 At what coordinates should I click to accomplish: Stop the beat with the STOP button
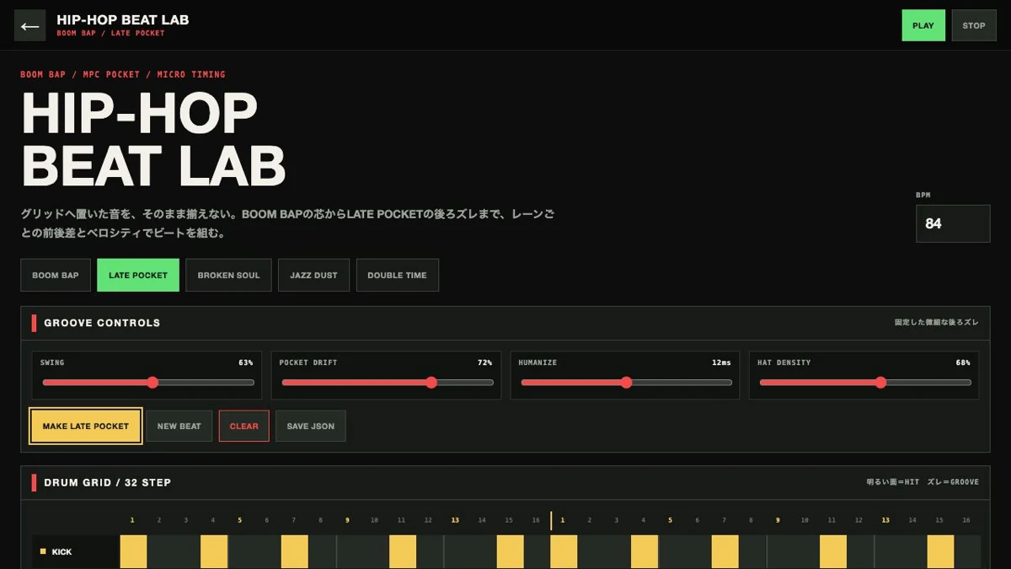[974, 25]
